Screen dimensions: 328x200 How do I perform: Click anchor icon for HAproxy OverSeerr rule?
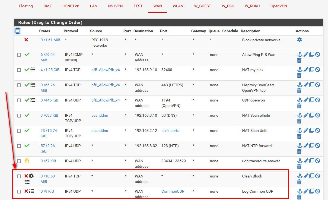point(300,85)
